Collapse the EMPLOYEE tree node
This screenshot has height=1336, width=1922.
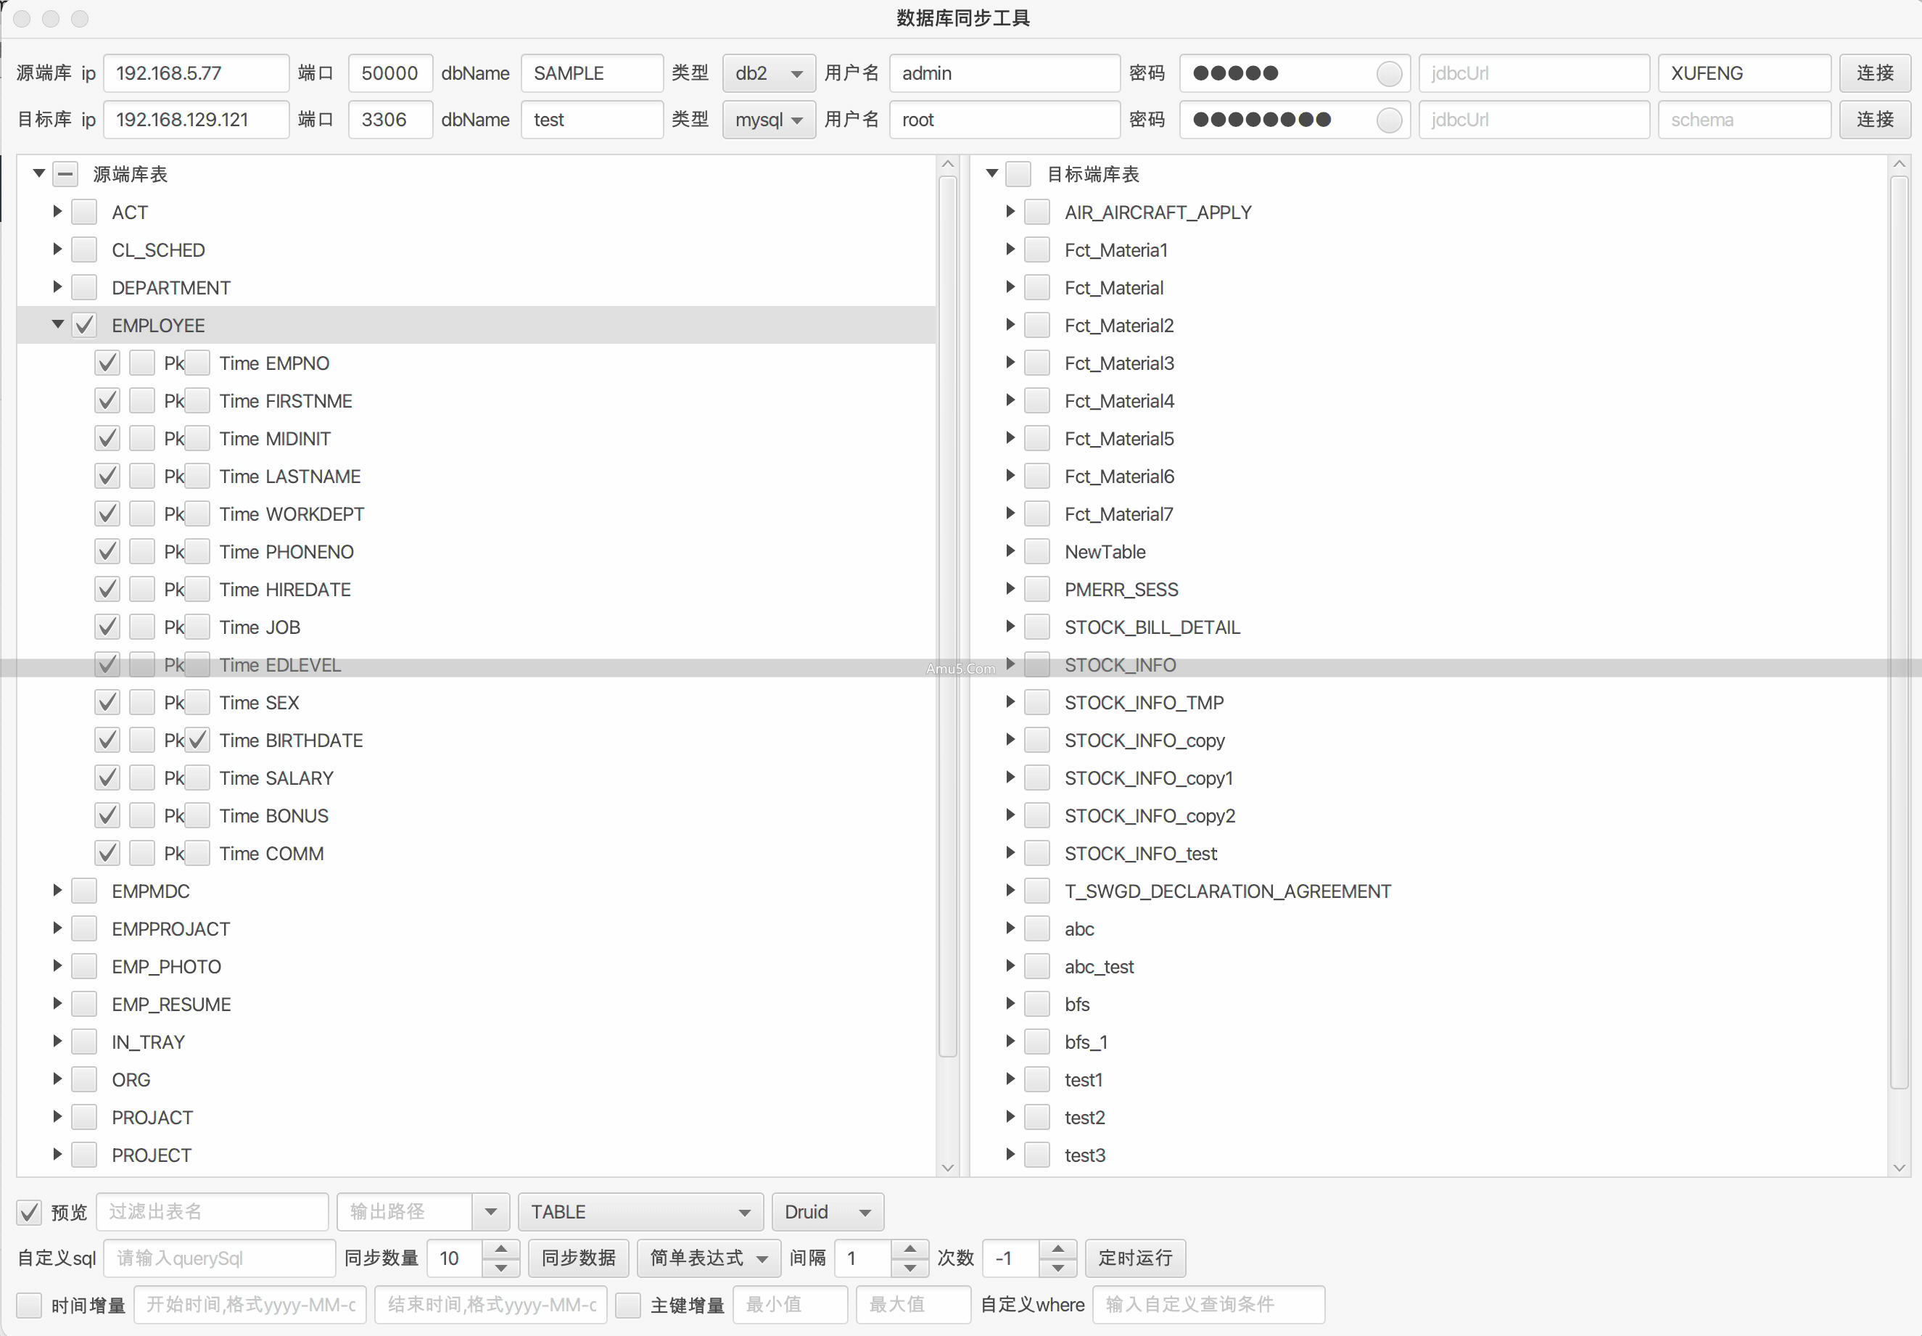tap(57, 325)
